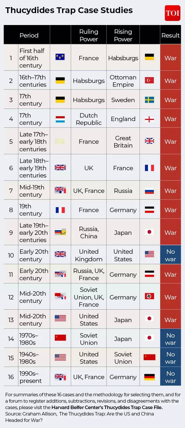The image size is (185, 428).
Task: Click the Thucydides Trap Case Studies title
Action: 69,10
